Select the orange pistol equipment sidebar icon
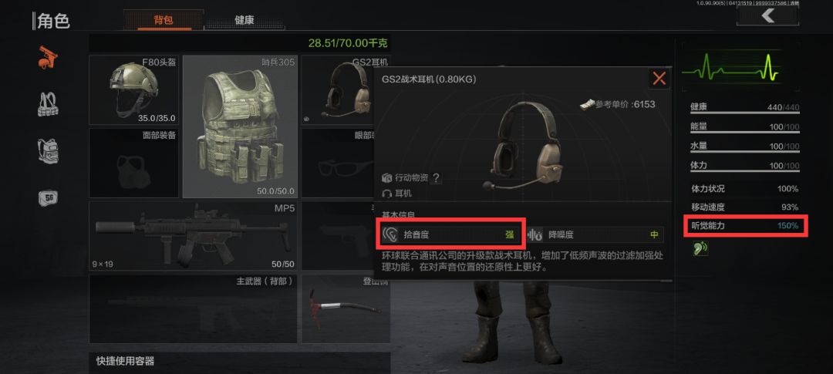The width and height of the screenshot is (833, 374). pyautogui.click(x=48, y=57)
